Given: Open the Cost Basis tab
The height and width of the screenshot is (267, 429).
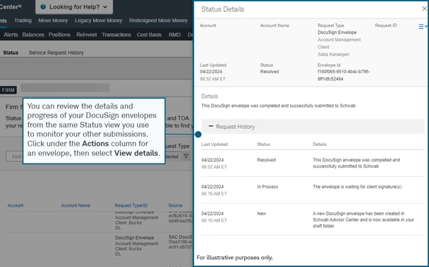Looking at the screenshot, I should [x=149, y=35].
